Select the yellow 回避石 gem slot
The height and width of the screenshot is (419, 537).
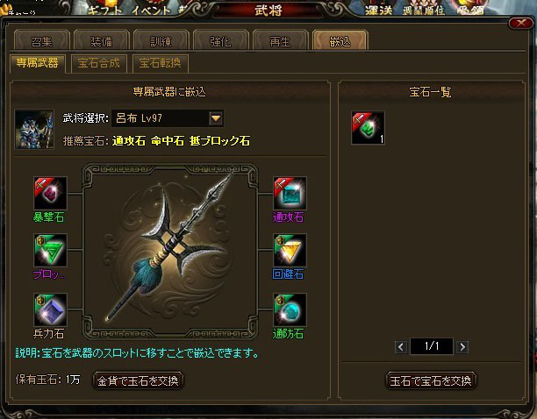(x=290, y=251)
